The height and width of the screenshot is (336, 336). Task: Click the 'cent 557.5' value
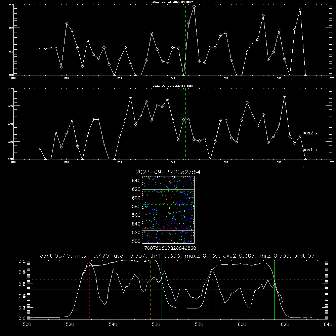[x=55, y=256]
